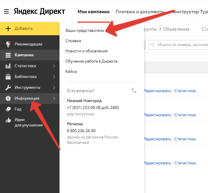Click the Кампании list icon
Viewport: 208px width, 193px height.
pyautogui.click(x=8, y=55)
